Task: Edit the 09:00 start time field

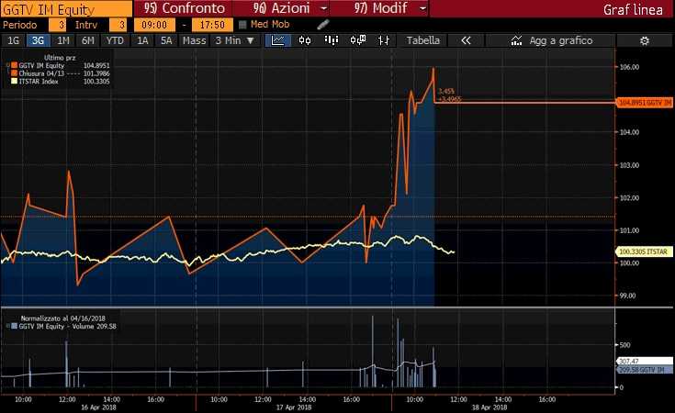Action: pyautogui.click(x=154, y=25)
